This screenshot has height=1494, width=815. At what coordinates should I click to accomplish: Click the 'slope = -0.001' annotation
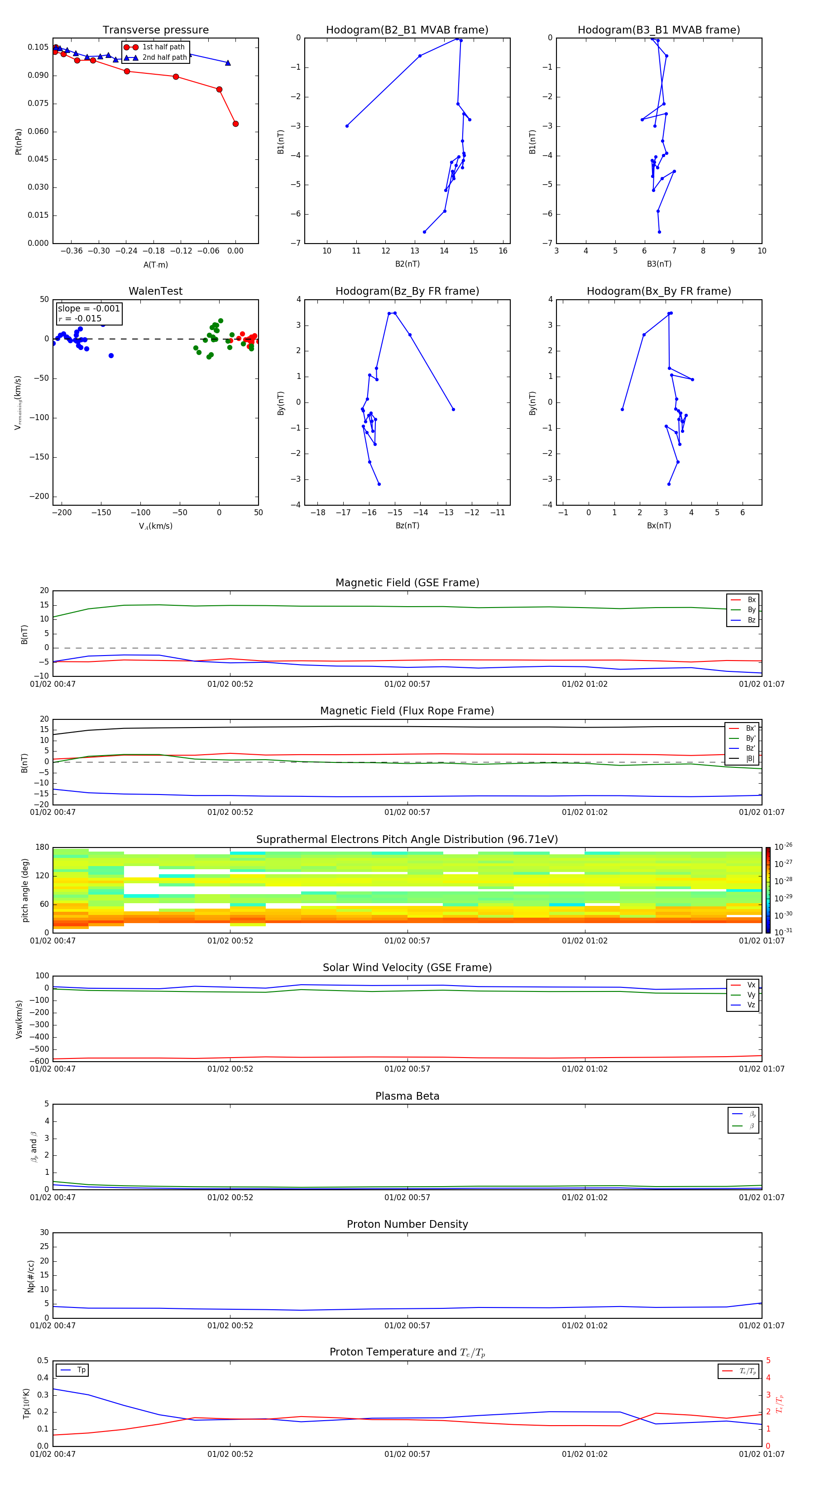[x=89, y=309]
